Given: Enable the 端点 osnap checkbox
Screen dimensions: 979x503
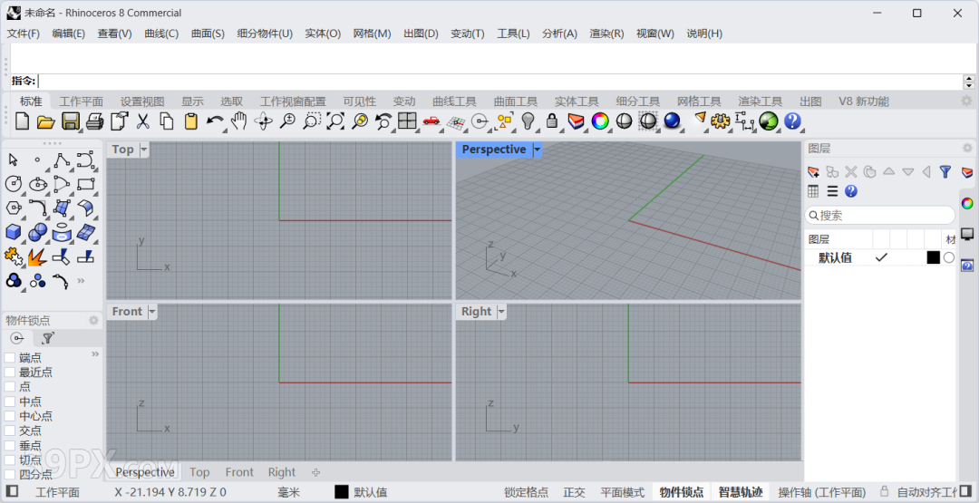Looking at the screenshot, I should point(9,358).
